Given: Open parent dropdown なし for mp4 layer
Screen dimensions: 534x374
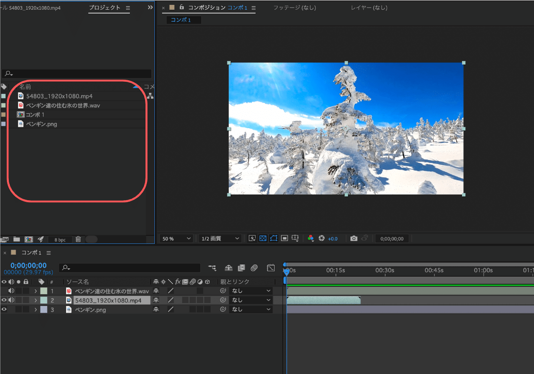Looking at the screenshot, I should (x=251, y=300).
